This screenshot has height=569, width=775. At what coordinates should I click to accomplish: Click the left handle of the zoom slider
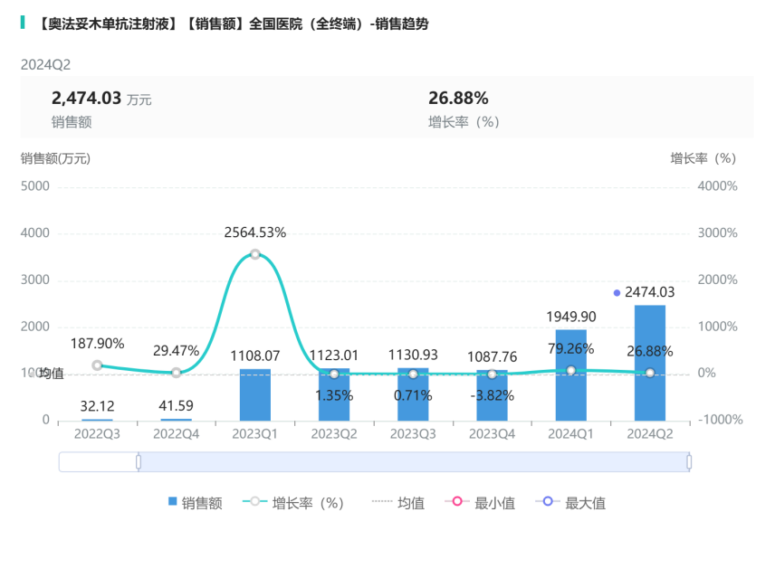click(139, 462)
